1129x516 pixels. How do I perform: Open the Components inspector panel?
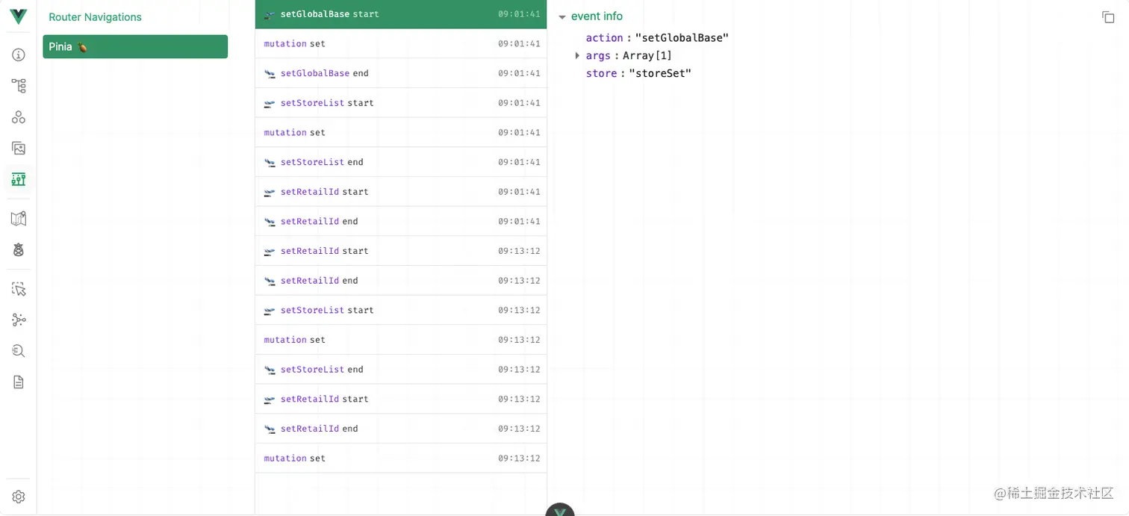18,85
